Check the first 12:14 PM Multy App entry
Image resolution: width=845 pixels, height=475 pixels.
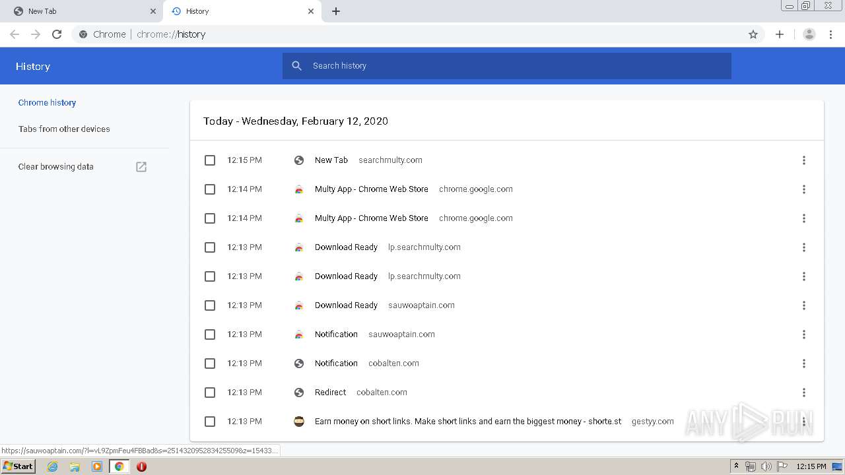tap(210, 189)
